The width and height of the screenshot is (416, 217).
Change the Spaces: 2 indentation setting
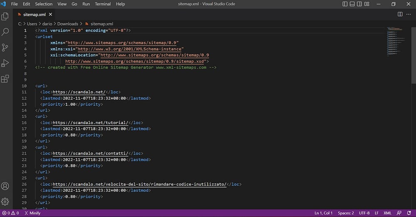click(x=346, y=213)
